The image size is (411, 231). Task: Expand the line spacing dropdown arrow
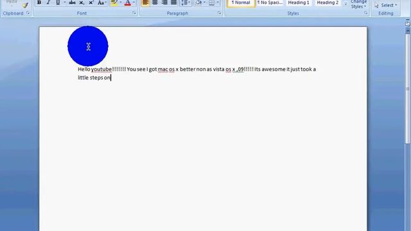pyautogui.click(x=189, y=3)
